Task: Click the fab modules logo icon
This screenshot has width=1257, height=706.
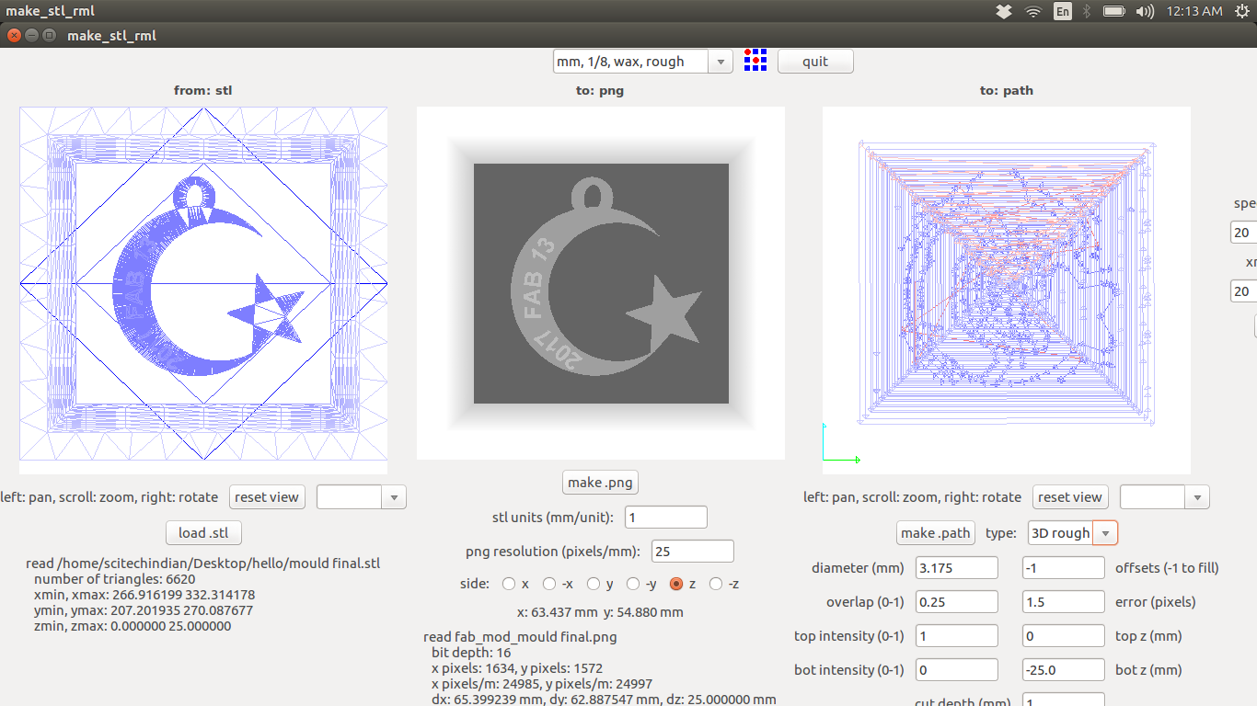Action: tap(755, 61)
